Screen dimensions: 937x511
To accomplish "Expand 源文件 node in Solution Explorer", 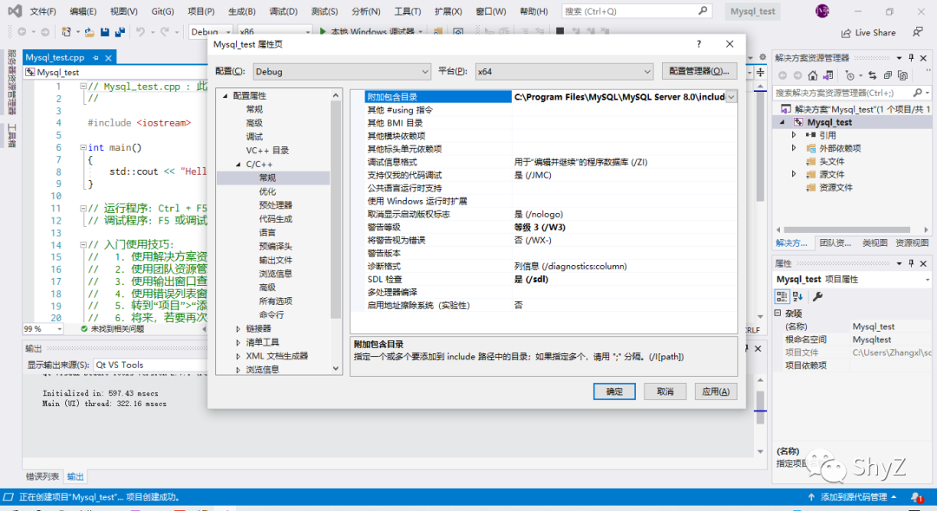I will point(794,174).
